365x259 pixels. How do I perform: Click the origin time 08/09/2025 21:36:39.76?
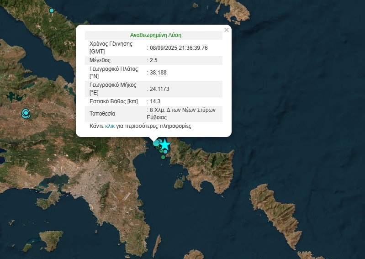178,48
